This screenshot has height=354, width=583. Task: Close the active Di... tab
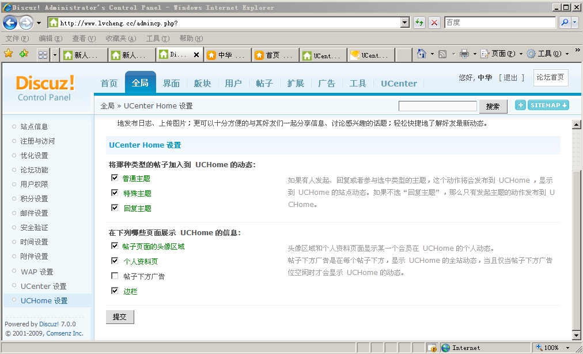196,55
